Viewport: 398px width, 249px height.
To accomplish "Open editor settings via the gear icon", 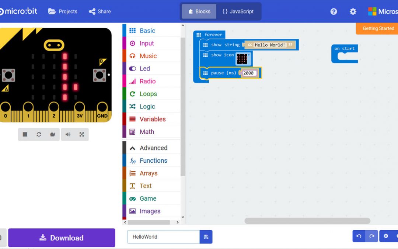I will [353, 11].
